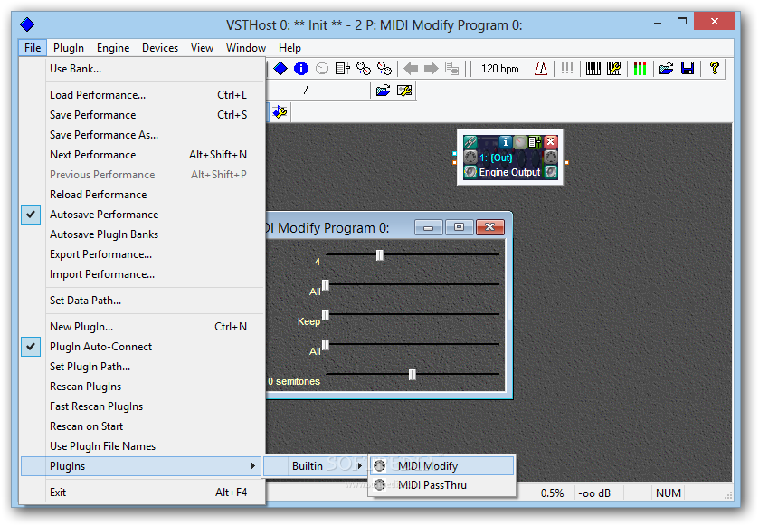Click the red X on Engine Output module
759x526 pixels.
click(550, 142)
